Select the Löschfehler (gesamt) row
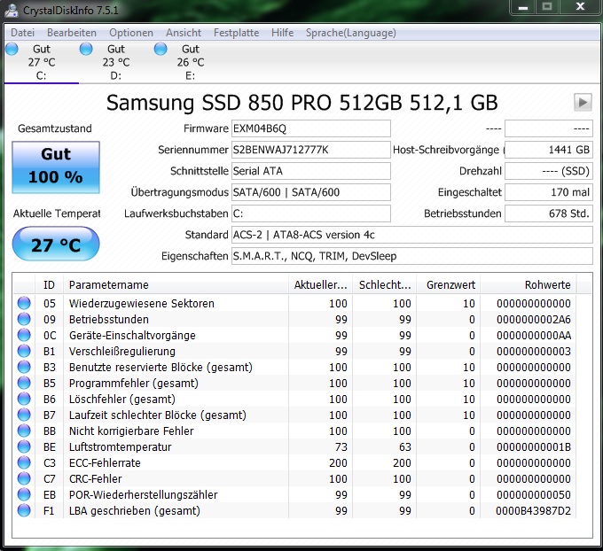The image size is (603, 551). [294, 399]
